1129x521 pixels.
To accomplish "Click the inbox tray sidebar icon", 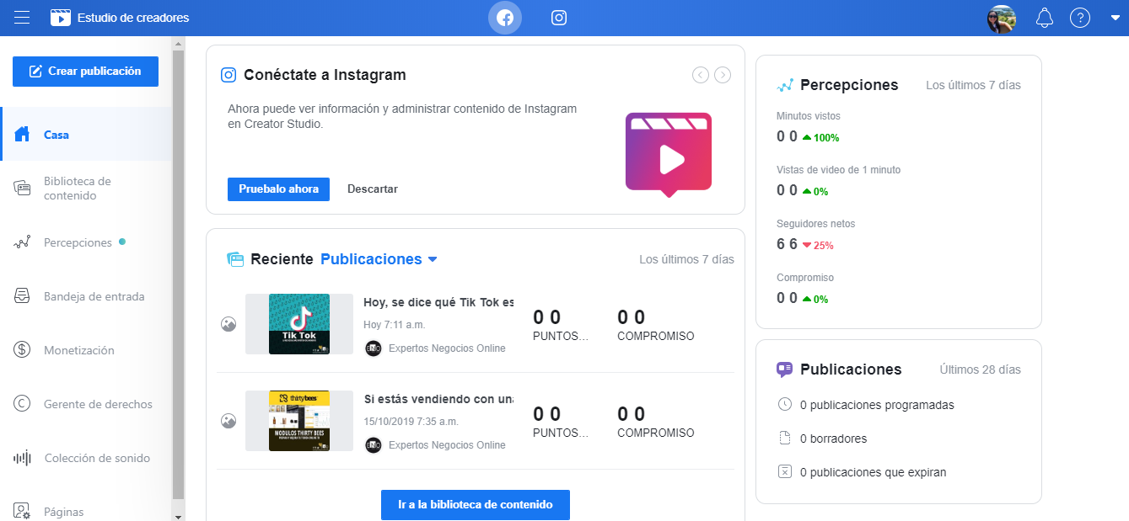I will [x=22, y=296].
